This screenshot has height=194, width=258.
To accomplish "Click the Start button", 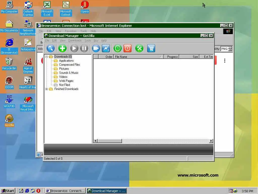I will [x=8, y=191].
